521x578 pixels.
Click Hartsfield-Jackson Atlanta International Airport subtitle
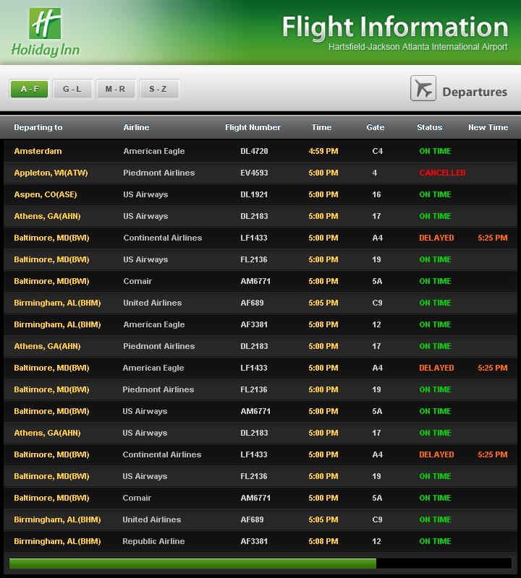[x=418, y=47]
